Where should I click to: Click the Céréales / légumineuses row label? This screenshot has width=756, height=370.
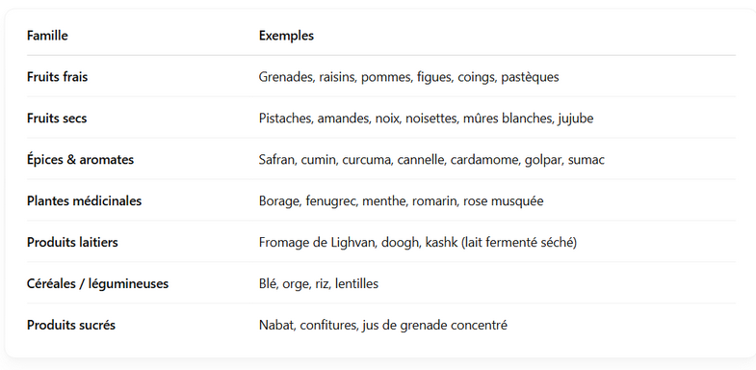98,283
